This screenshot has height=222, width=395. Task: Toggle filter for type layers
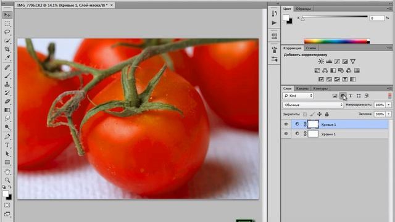[x=351, y=96]
